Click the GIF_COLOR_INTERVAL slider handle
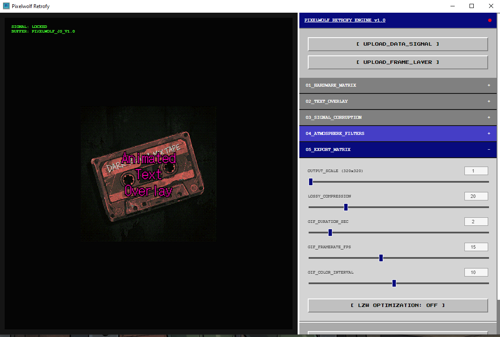 pyautogui.click(x=394, y=283)
